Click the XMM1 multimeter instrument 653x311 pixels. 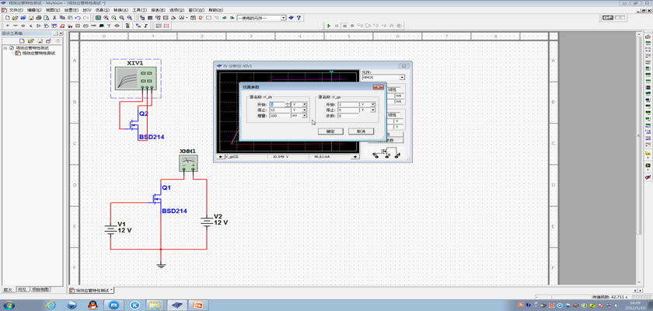pos(188,163)
